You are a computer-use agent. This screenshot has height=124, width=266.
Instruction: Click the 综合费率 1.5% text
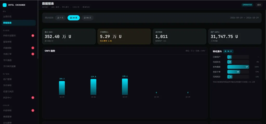106,41
